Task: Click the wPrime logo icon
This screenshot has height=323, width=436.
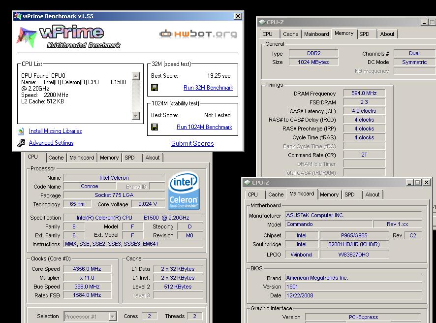Action: (x=27, y=37)
